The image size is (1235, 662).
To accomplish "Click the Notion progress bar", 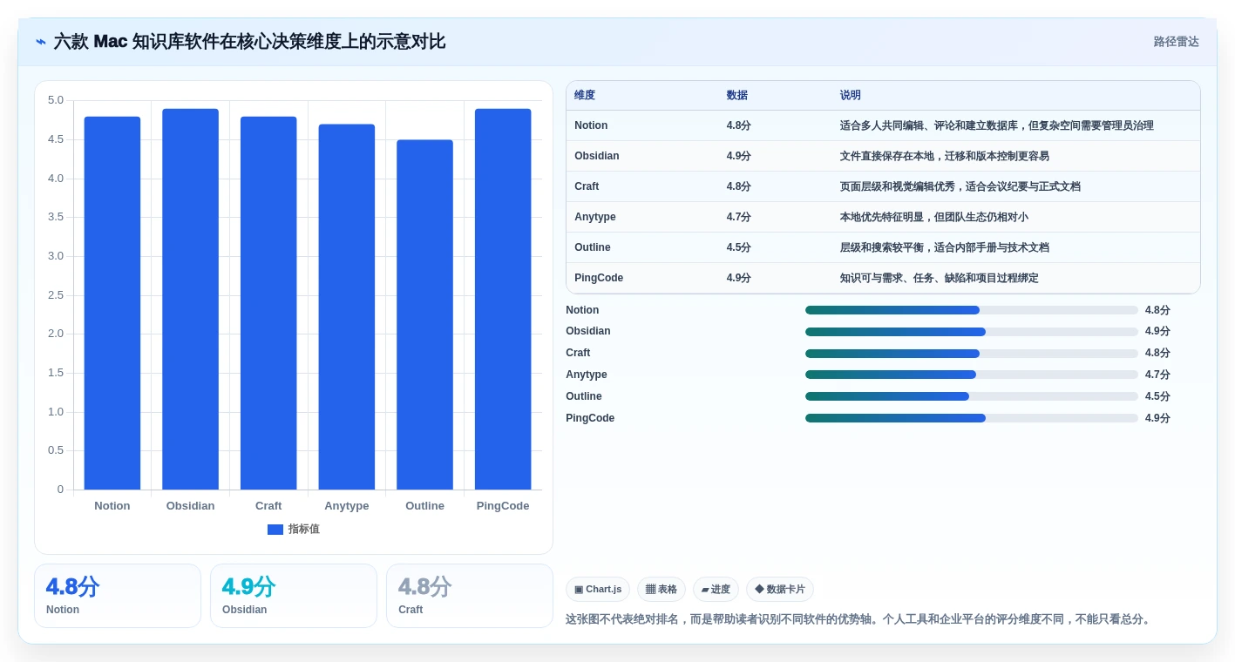I will pos(972,310).
